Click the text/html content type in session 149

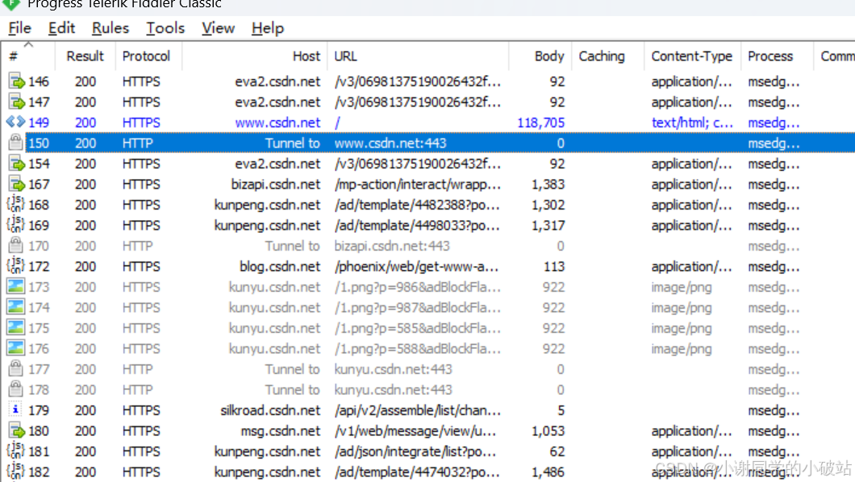(692, 123)
